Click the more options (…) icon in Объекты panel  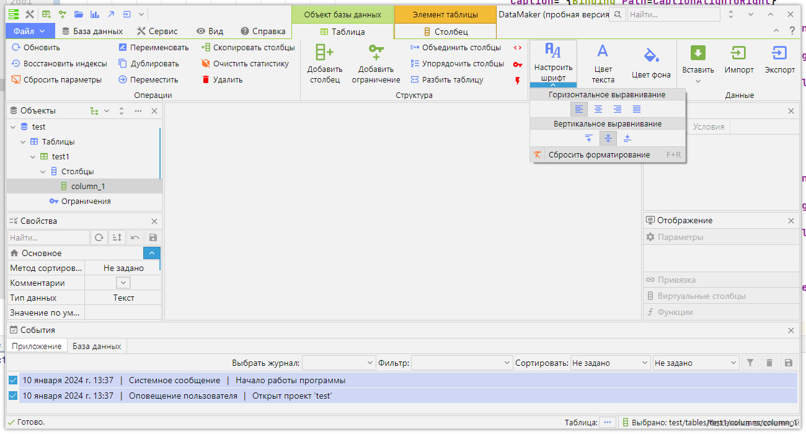tap(138, 111)
